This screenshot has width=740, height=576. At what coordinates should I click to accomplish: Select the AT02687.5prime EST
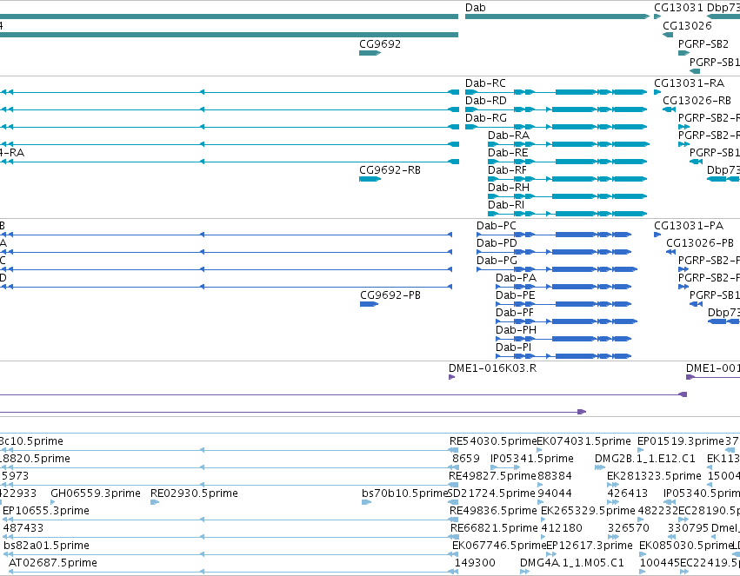pos(231,573)
